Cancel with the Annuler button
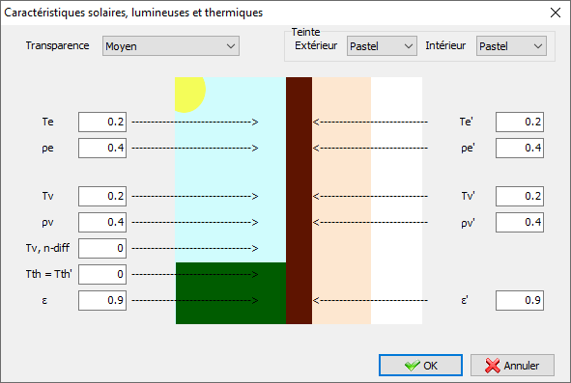Viewport: 571px width, 383px height. point(512,366)
